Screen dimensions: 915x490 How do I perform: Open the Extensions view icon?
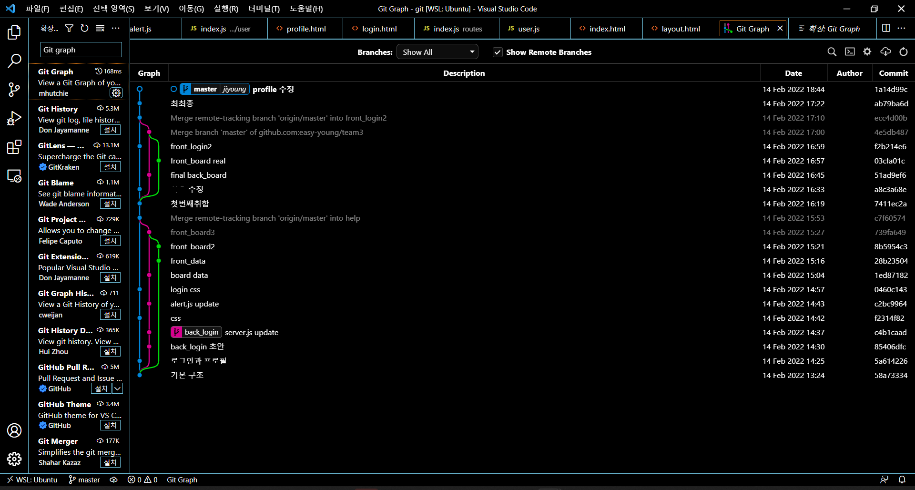click(14, 147)
